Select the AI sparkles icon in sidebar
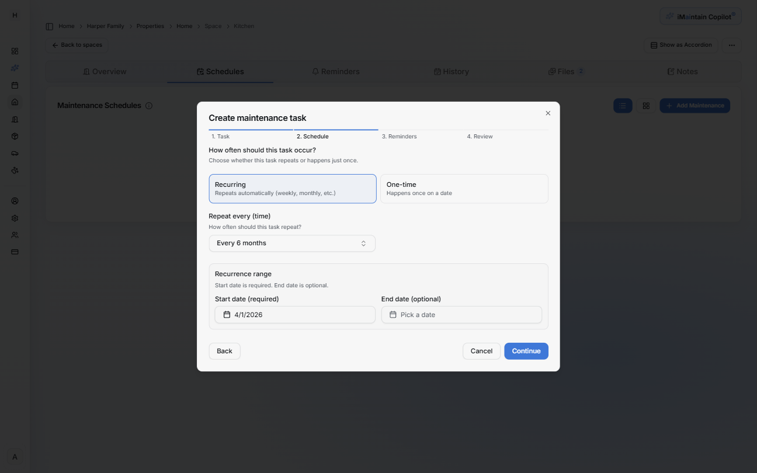Image resolution: width=757 pixels, height=473 pixels. pyautogui.click(x=15, y=68)
